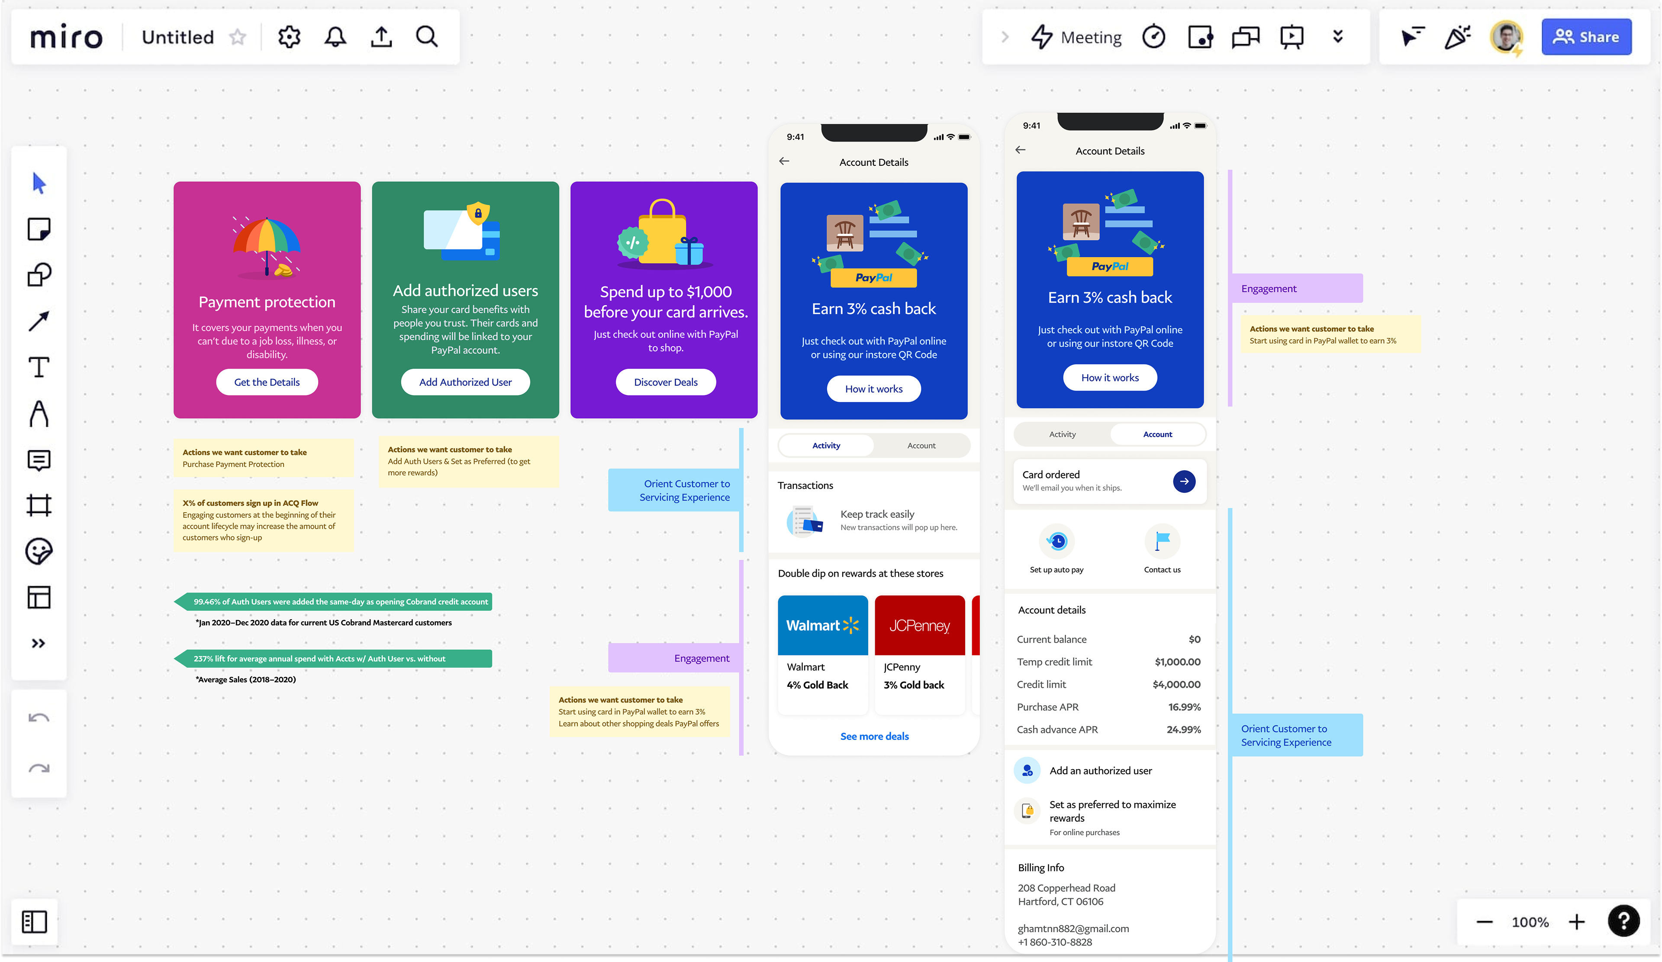The height and width of the screenshot is (962, 1662).
Task: Open the stickers and emoji tool
Action: pyautogui.click(x=39, y=552)
